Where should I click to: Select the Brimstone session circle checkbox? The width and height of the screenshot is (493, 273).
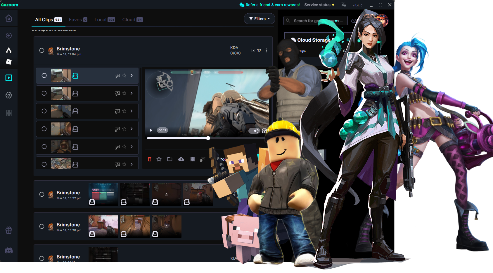click(41, 50)
